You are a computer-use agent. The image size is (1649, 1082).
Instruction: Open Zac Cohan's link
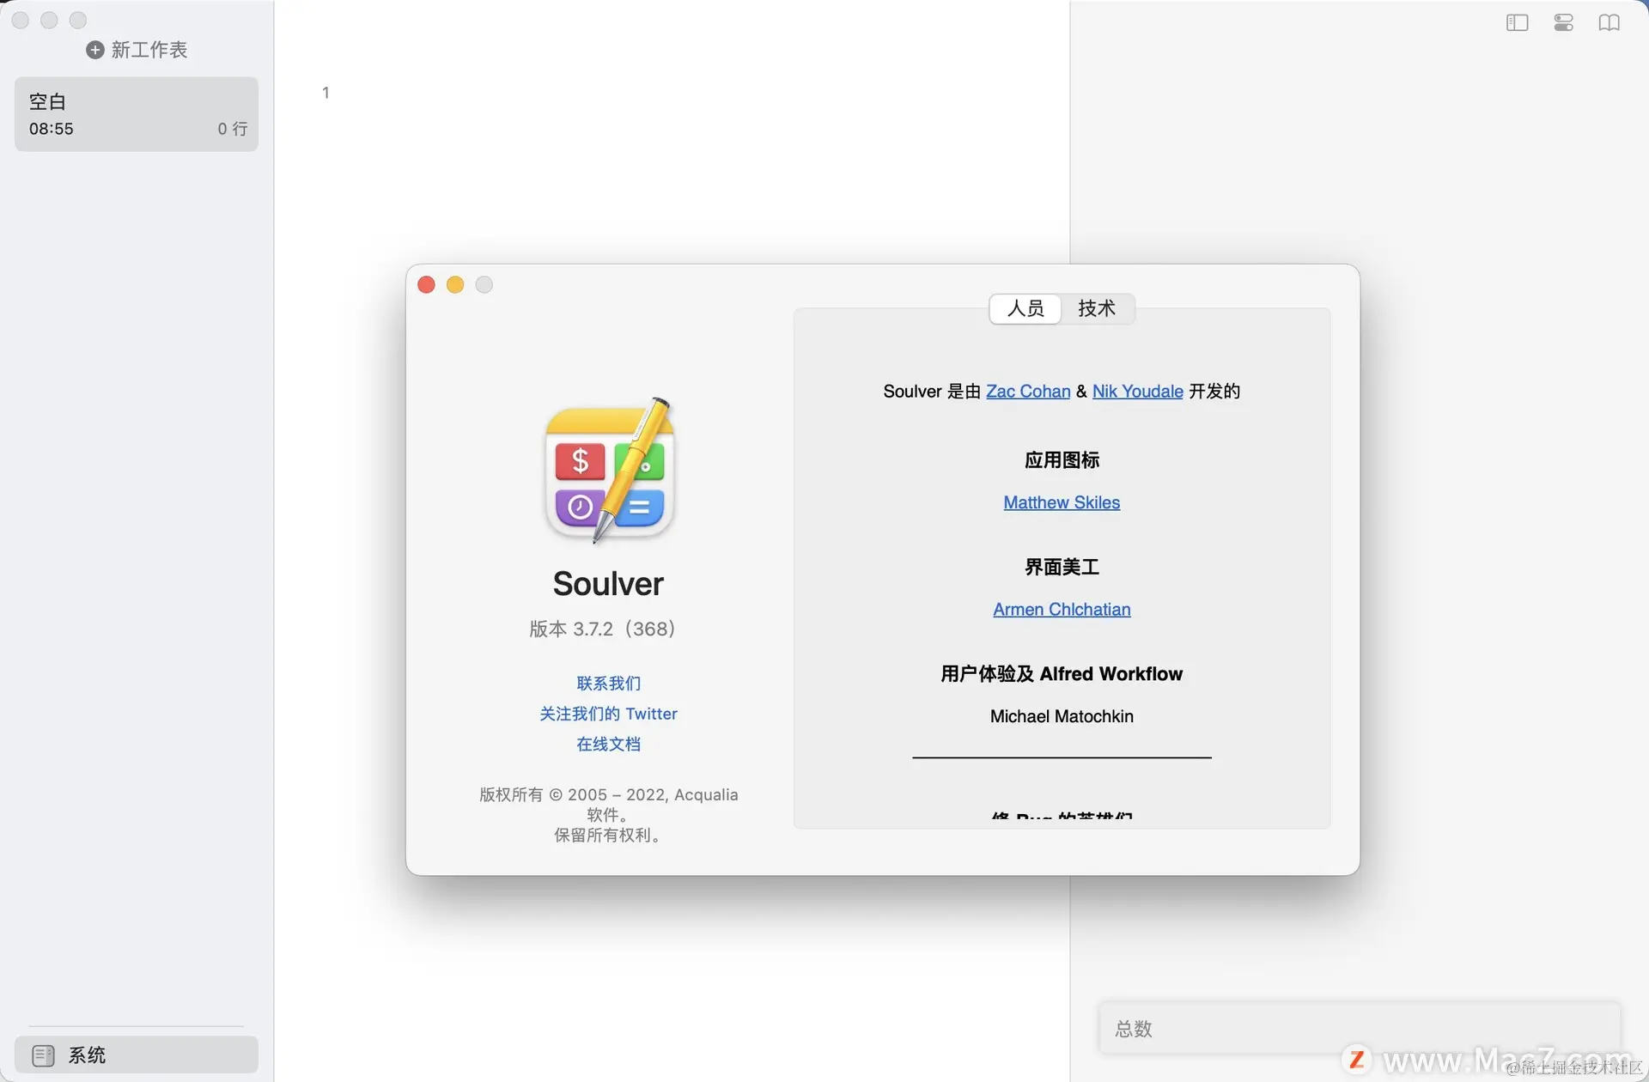1027,392
